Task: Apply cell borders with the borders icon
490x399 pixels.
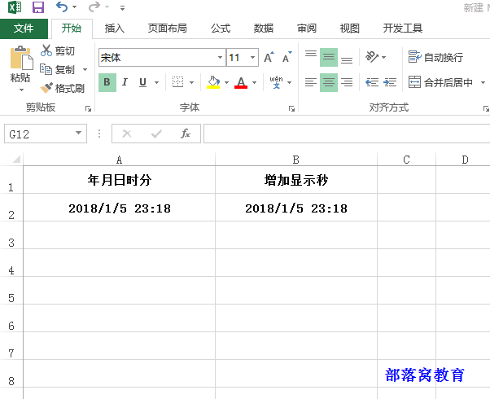Action: 177,82
